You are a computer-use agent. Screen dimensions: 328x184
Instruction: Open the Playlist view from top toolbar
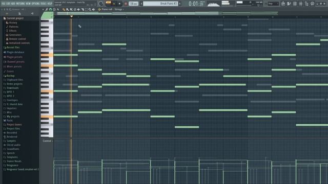[283, 4]
